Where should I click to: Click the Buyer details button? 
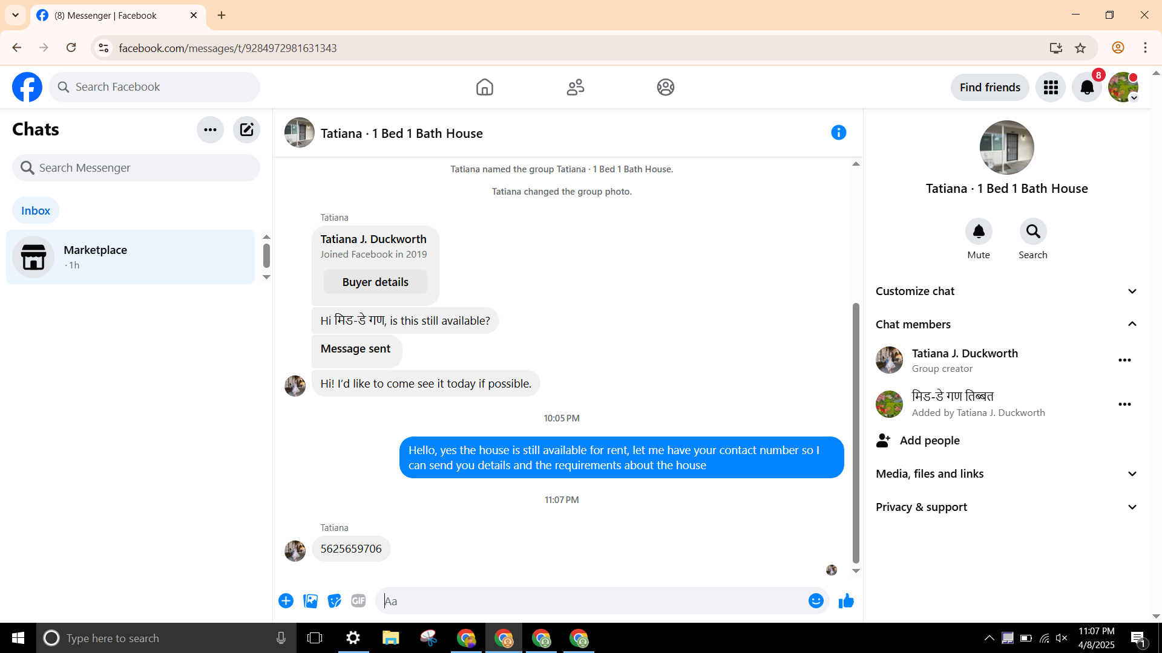click(375, 282)
